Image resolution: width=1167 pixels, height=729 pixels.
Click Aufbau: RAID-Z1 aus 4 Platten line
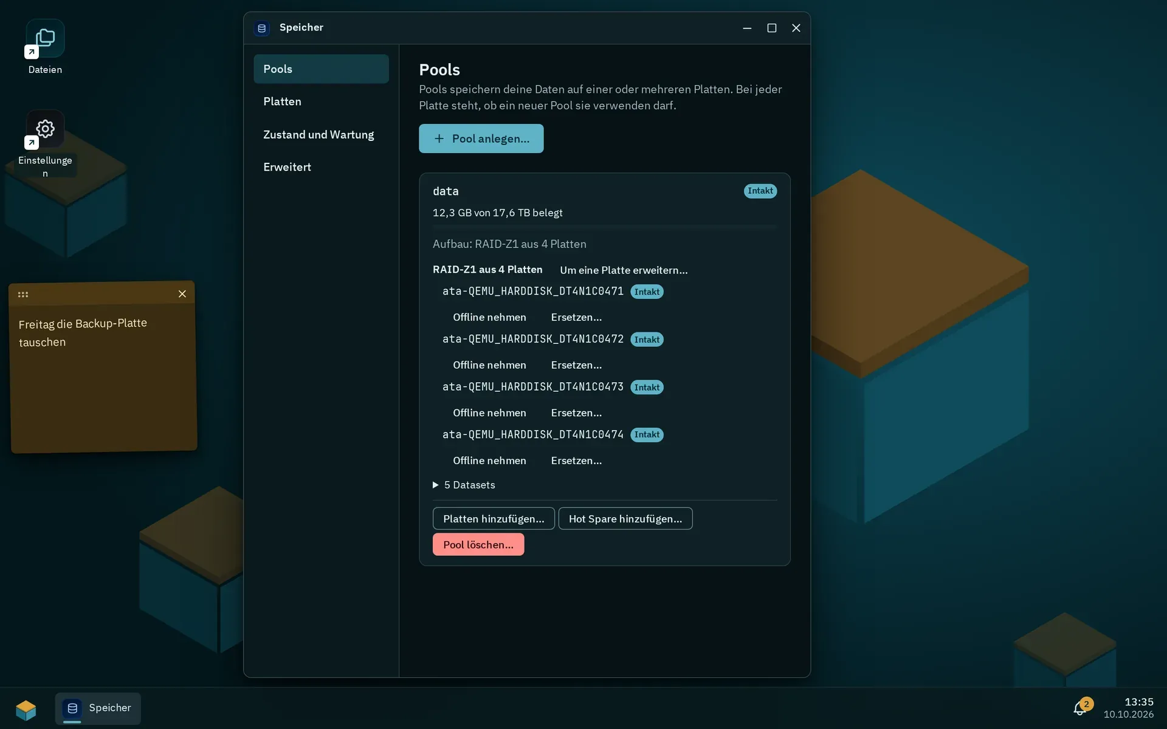[509, 244]
